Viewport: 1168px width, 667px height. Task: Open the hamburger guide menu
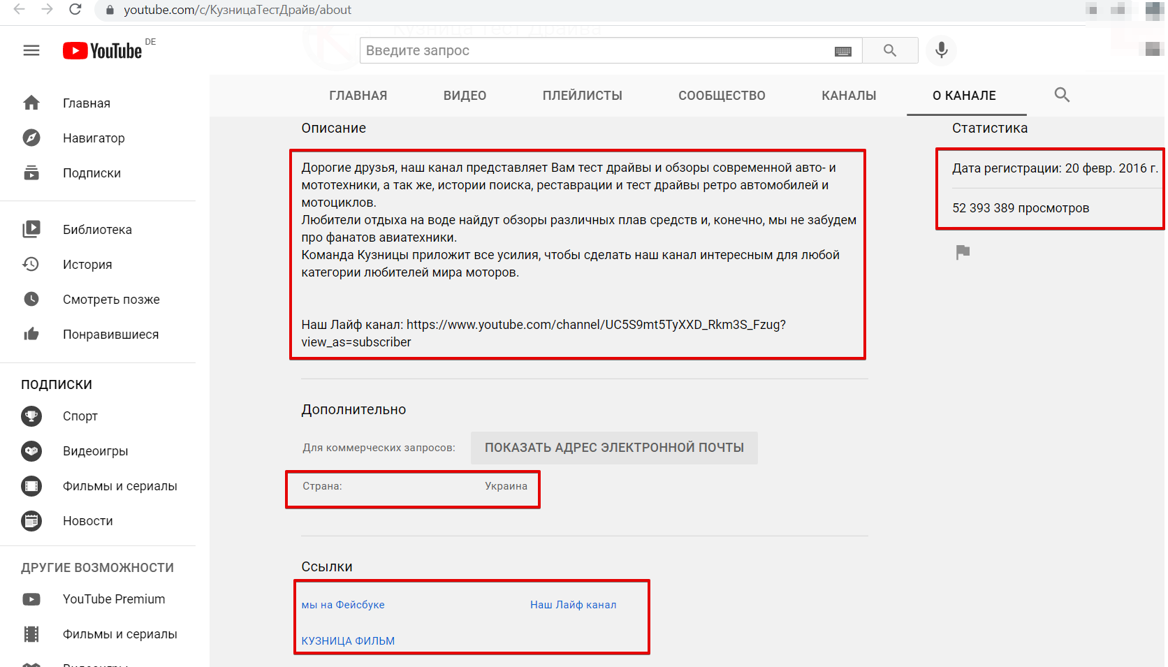31,50
